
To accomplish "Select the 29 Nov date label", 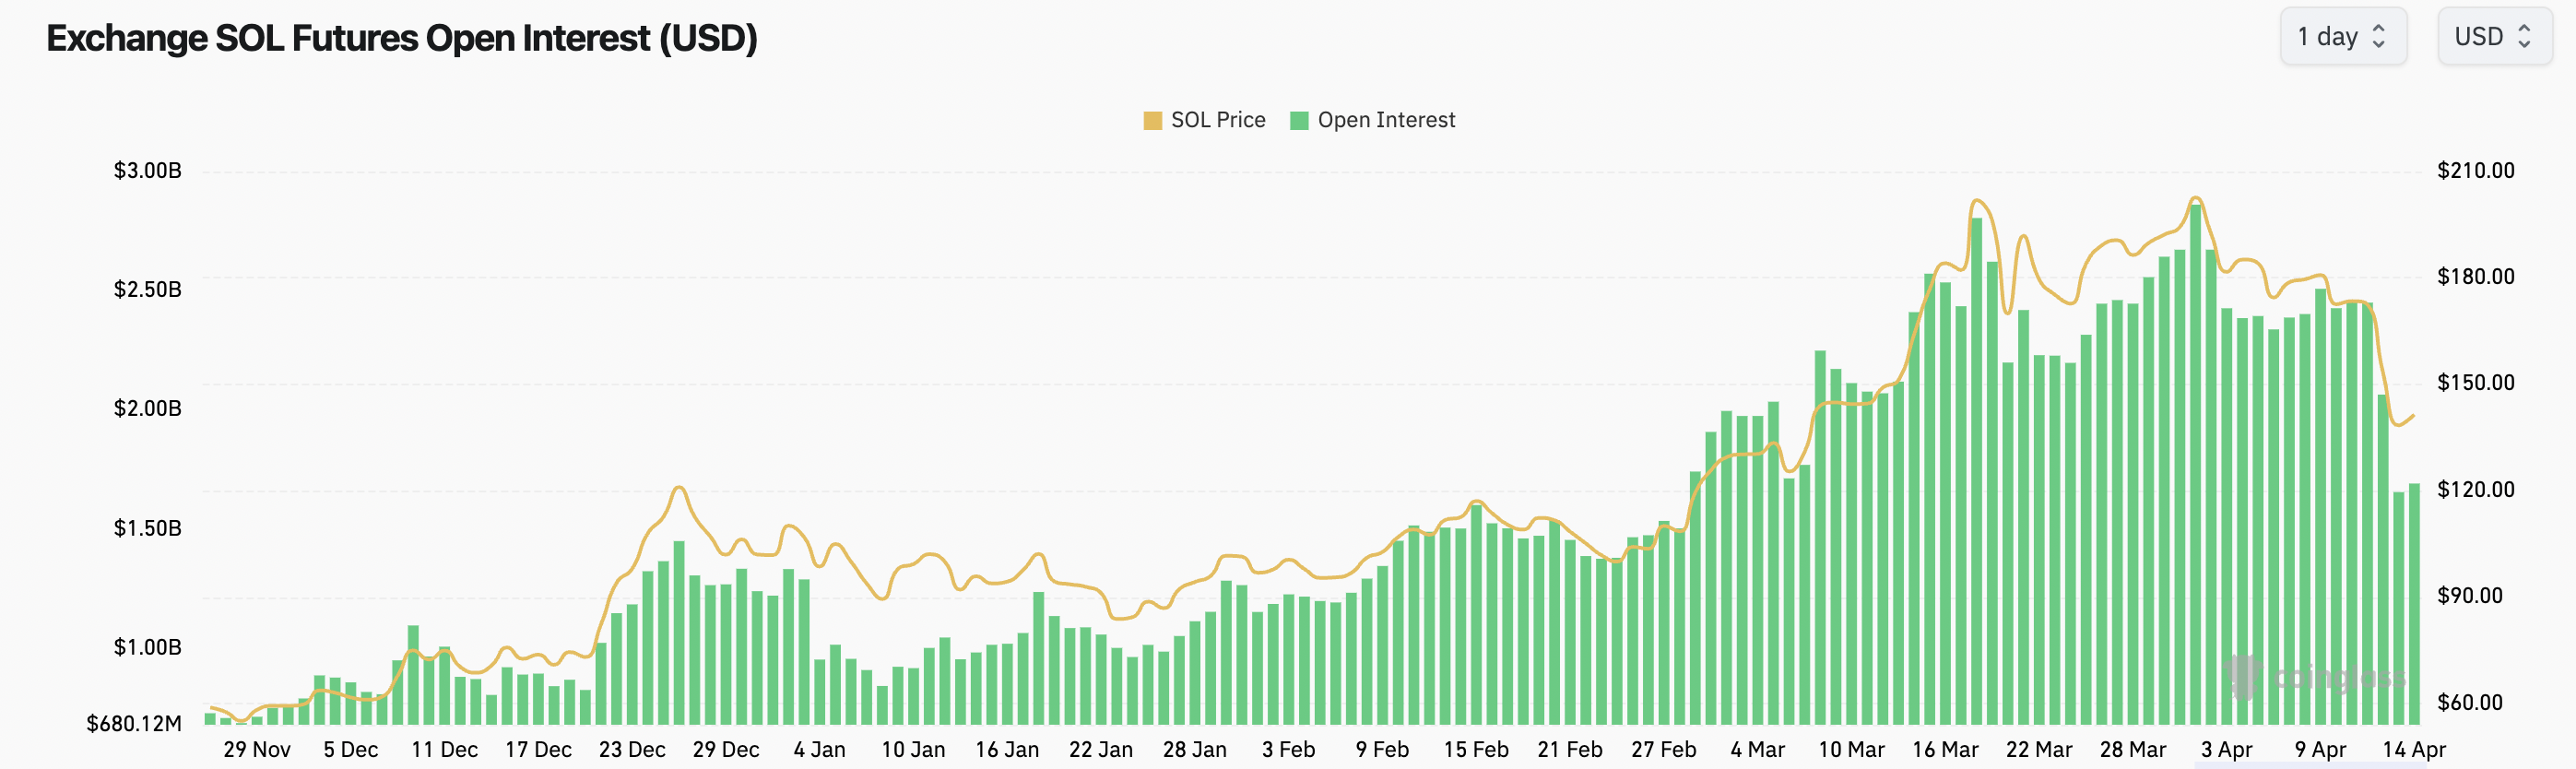I will pos(257,749).
